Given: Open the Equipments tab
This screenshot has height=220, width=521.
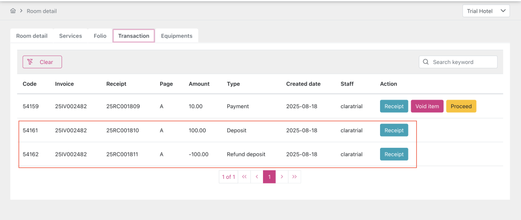Looking at the screenshot, I should click(x=177, y=36).
